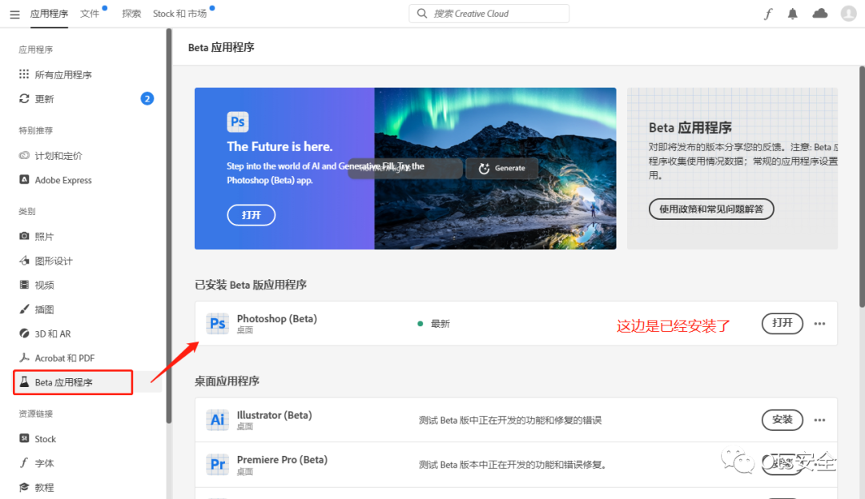Open the hamburger menu icon
This screenshot has height=499, width=865.
(15, 14)
